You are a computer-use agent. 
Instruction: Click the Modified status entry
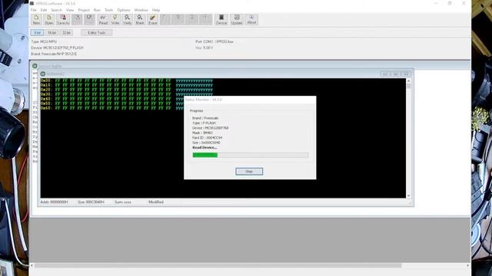click(x=156, y=202)
